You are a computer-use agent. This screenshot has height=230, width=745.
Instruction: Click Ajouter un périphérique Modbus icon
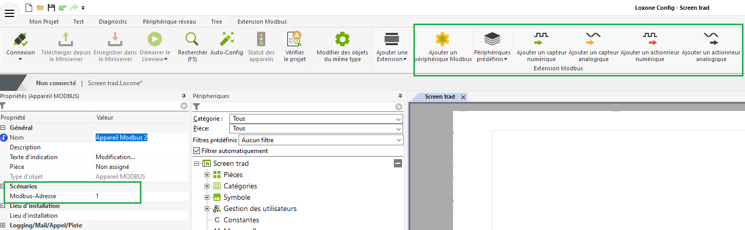click(443, 40)
